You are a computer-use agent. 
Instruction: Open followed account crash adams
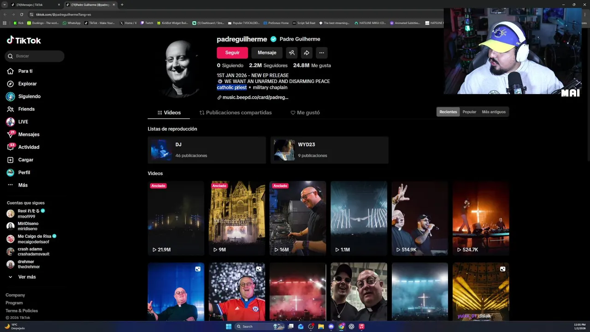(x=27, y=251)
